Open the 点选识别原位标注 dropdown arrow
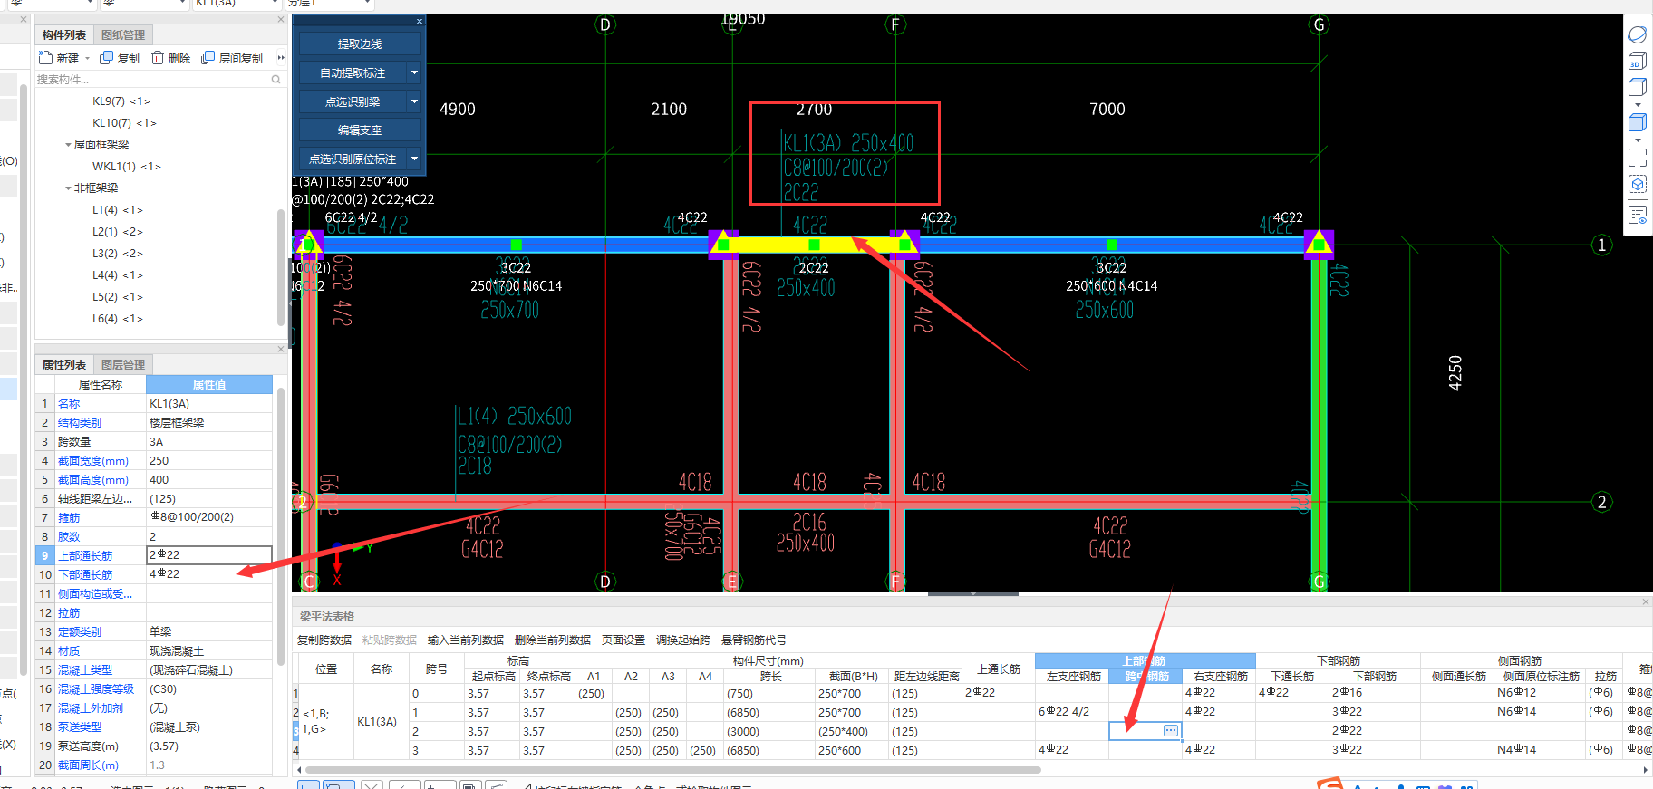The width and height of the screenshot is (1653, 789). coord(414,159)
